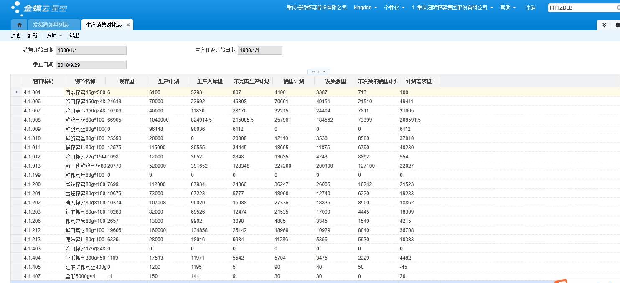Click value 19233 in row 4.1.201
Image resolution: width=620 pixels, height=283 pixels.
407,193
